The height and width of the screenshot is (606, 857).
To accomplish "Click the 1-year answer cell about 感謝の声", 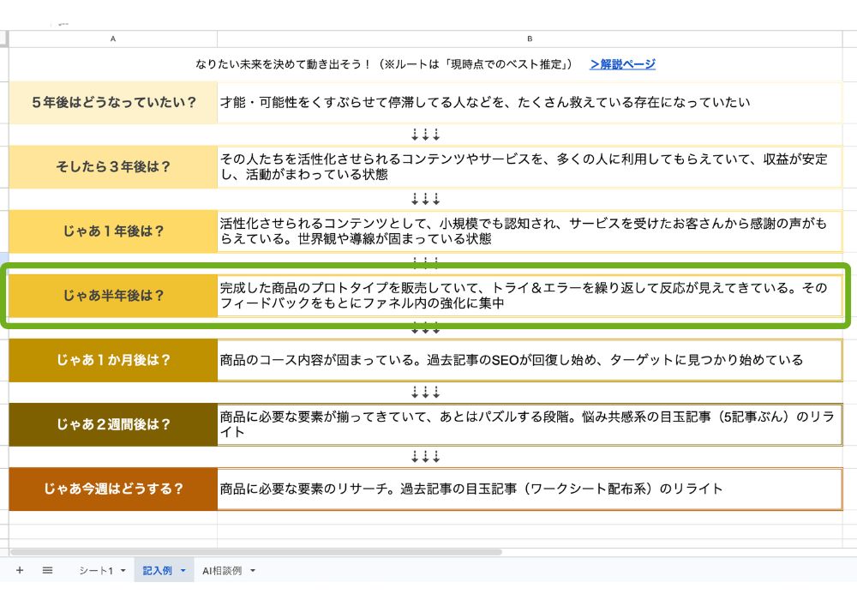I will click(530, 231).
